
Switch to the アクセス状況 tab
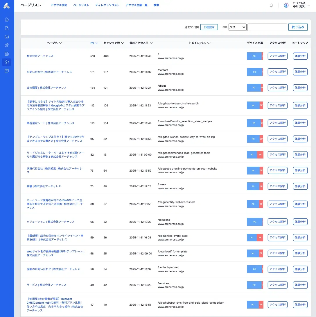pyautogui.click(x=59, y=5)
